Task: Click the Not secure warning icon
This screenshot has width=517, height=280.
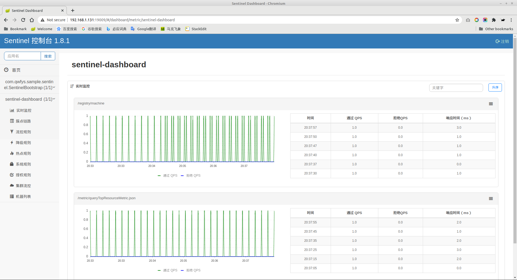Action: (43, 20)
